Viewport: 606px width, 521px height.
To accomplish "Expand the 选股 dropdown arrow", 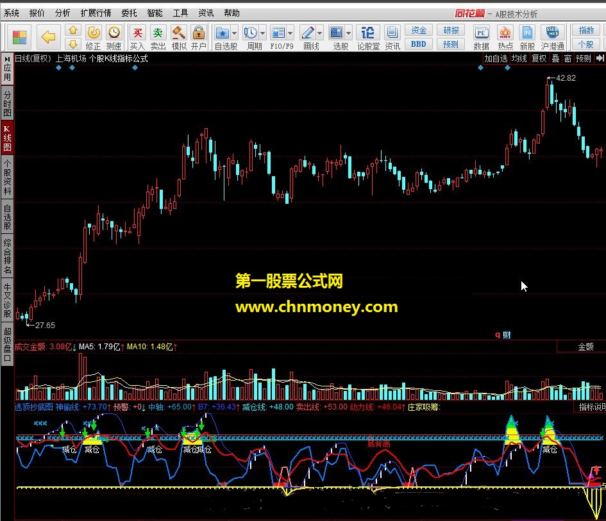I will coord(349,33).
